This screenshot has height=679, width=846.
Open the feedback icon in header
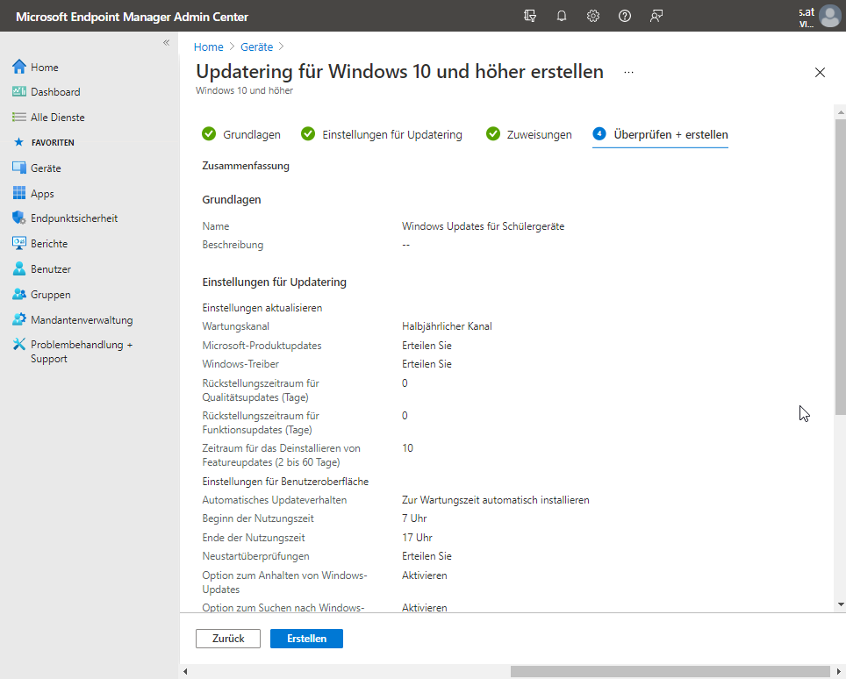click(656, 16)
